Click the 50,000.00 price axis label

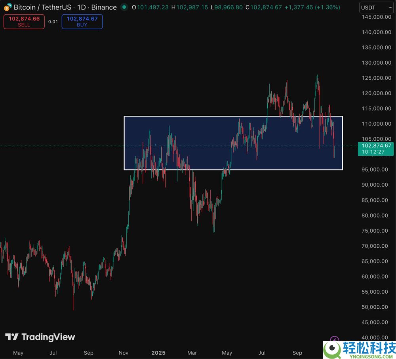375,307
